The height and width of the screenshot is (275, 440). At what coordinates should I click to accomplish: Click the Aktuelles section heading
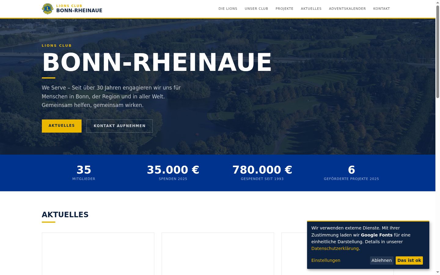65,215
